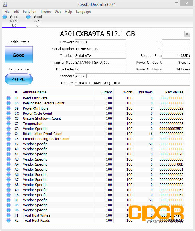
Task: Click raw value 000000000BB8
Action: tap(171, 185)
